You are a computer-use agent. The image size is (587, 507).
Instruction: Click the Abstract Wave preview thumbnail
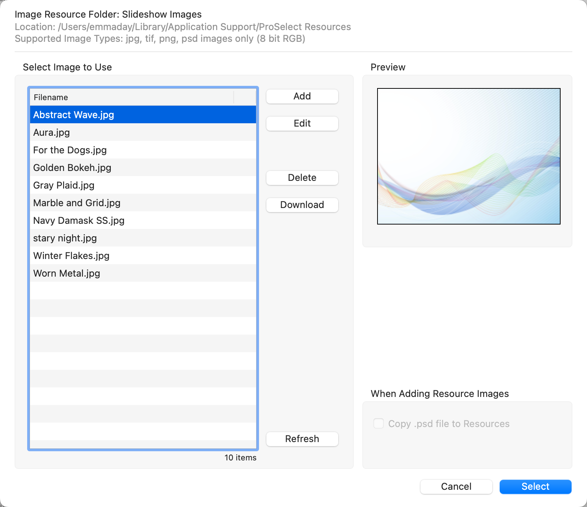coord(468,156)
